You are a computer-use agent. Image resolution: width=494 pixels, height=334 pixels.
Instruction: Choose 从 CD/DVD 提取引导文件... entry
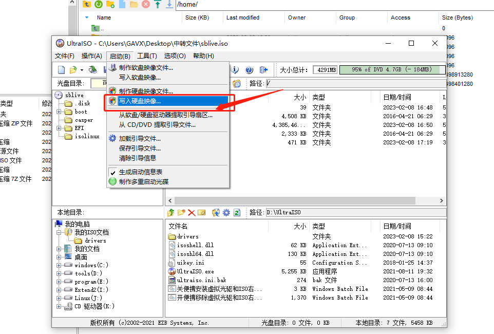[168, 125]
